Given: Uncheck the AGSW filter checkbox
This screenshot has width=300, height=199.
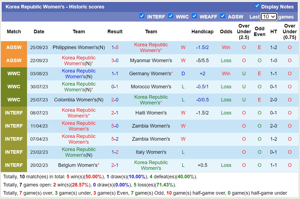Looking at the screenshot, I should [x=223, y=16].
